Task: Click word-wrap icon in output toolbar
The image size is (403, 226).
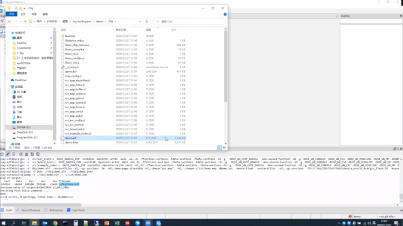Action: point(14,154)
